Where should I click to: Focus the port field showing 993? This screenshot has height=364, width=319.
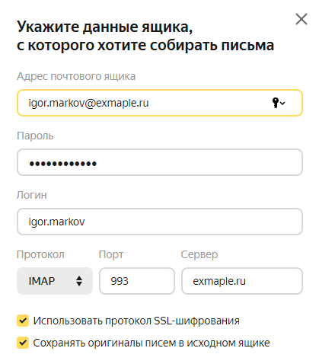coord(137,281)
